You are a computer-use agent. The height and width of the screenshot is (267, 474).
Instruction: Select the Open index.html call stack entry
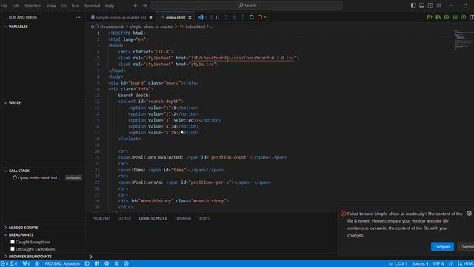click(x=43, y=178)
